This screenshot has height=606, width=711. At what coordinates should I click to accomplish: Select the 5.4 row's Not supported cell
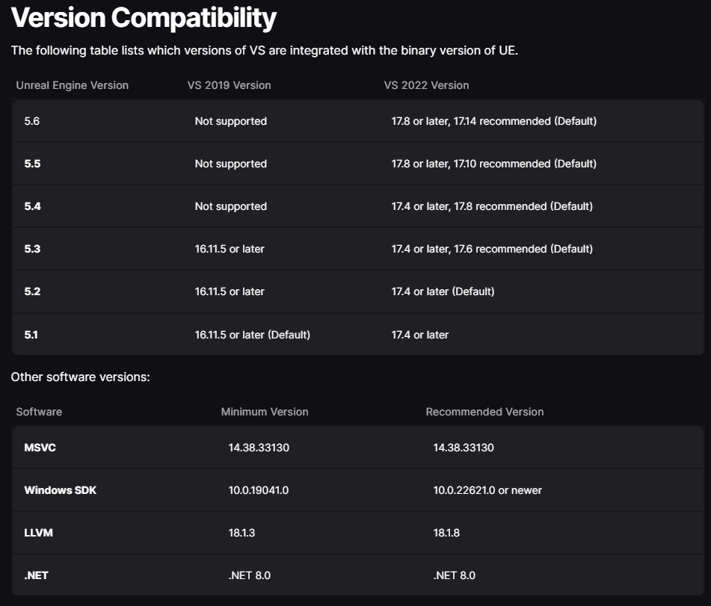coord(230,206)
